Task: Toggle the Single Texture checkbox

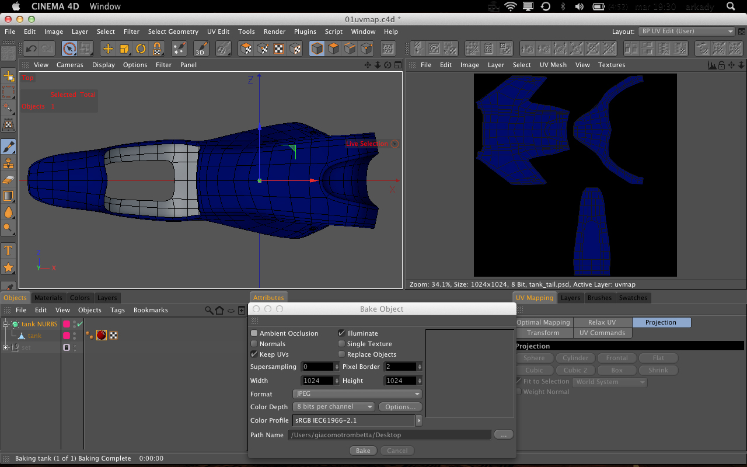Action: pos(342,344)
